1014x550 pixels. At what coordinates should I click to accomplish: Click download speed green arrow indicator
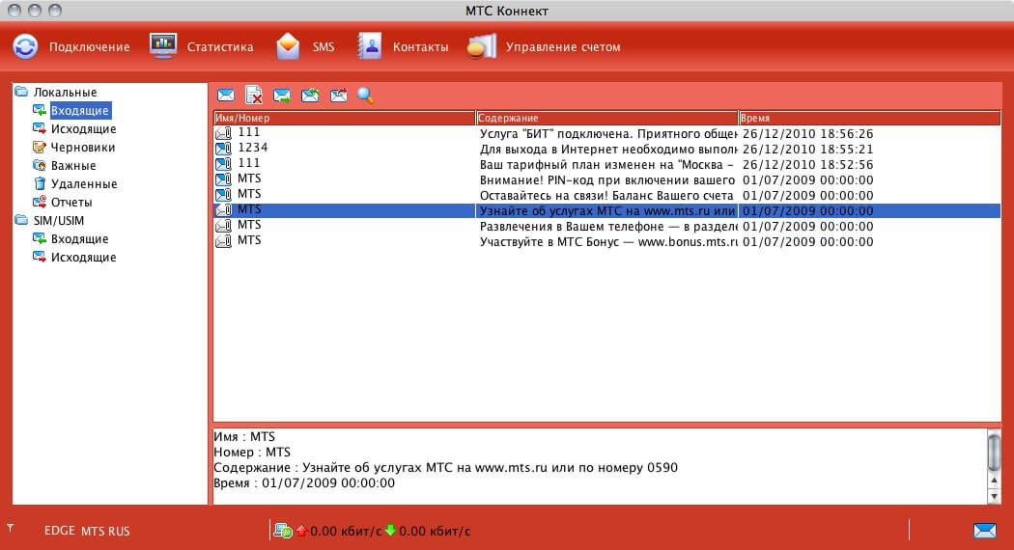[x=390, y=531]
